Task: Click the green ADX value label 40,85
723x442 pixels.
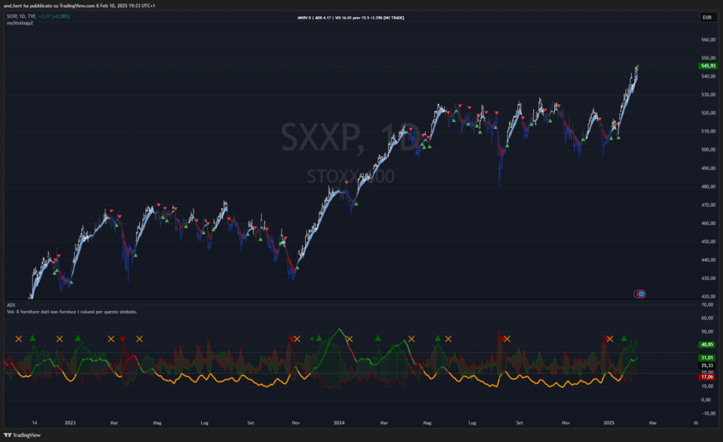Action: (707, 345)
